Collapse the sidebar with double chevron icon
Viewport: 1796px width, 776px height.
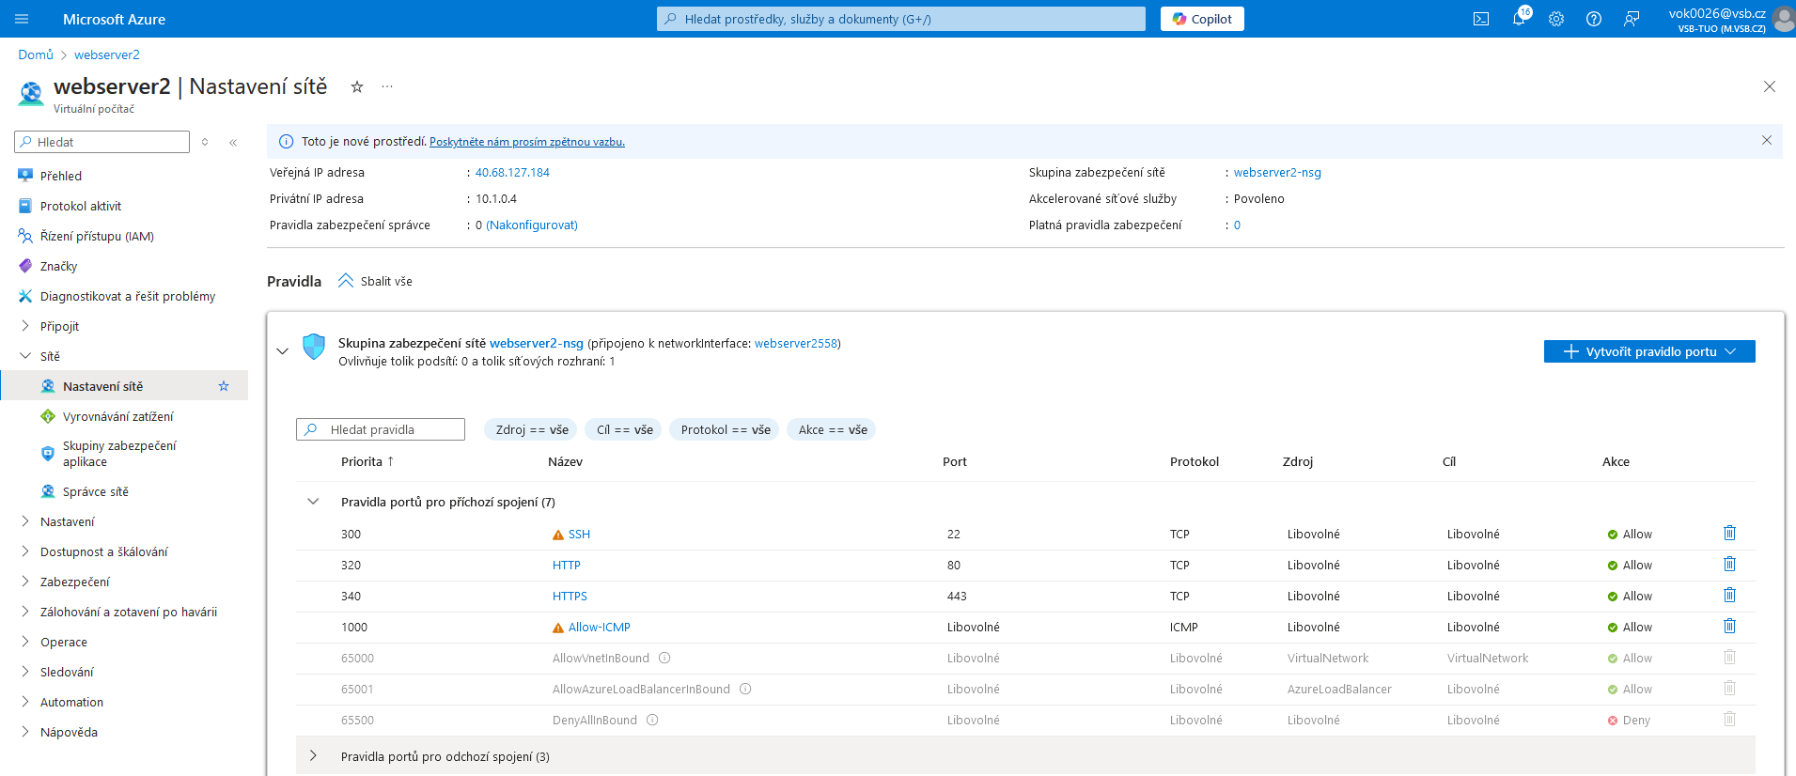point(233,143)
